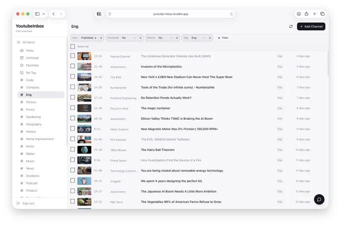Click the Add Channel button
The height and width of the screenshot is (225, 341).
click(311, 26)
